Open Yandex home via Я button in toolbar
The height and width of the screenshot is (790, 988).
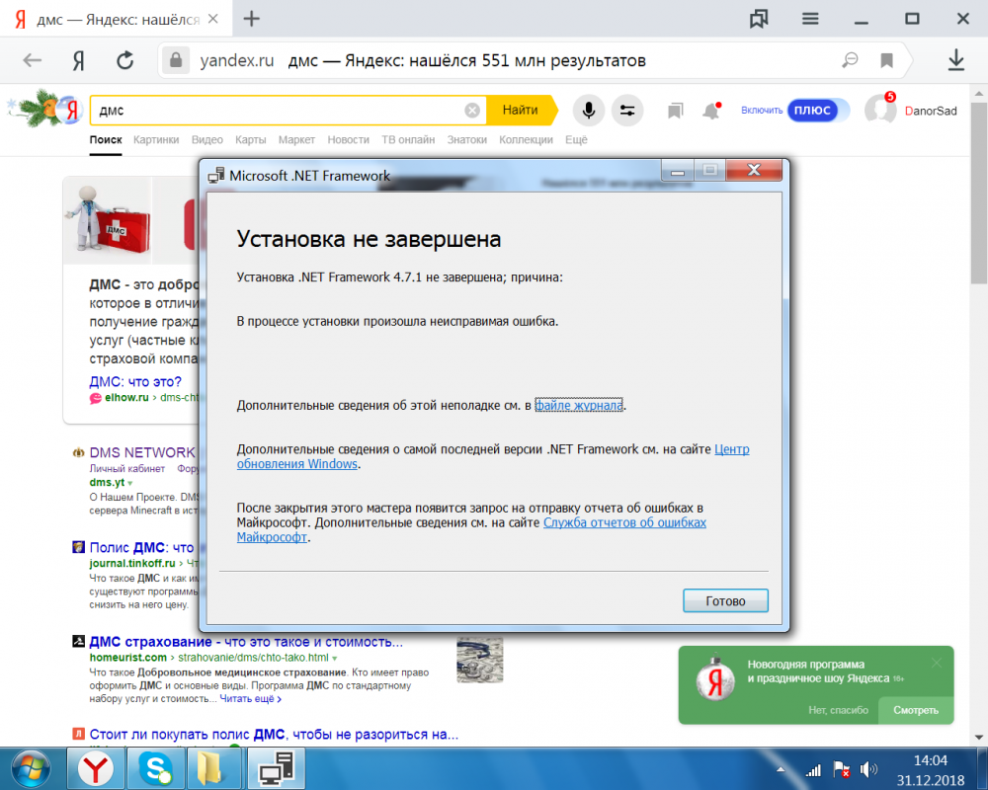78,60
